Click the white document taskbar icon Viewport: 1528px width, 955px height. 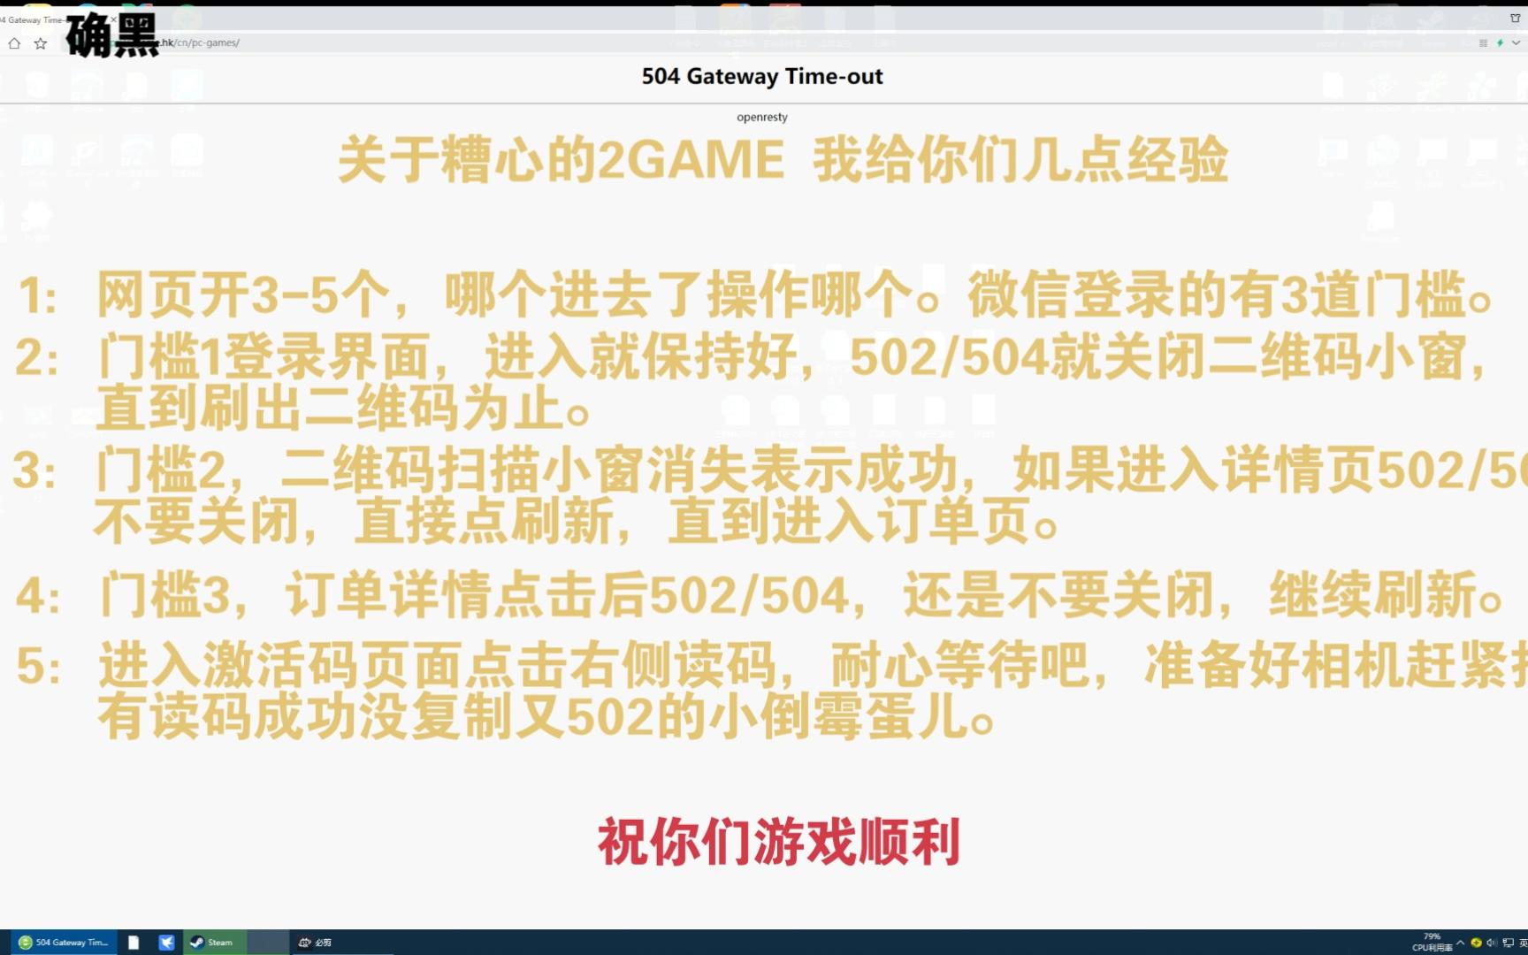(134, 943)
